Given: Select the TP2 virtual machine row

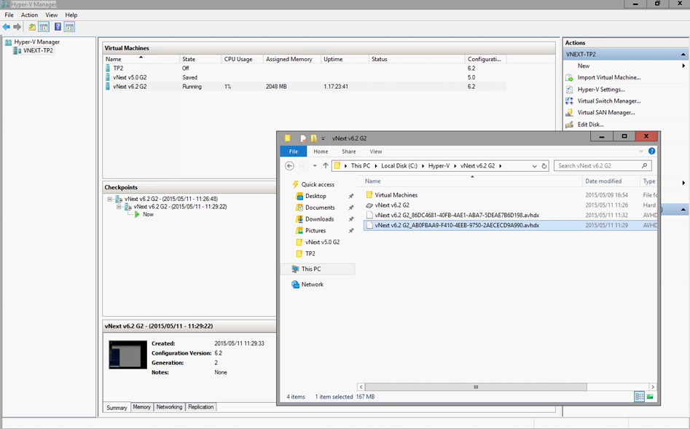Looking at the screenshot, I should pos(305,68).
